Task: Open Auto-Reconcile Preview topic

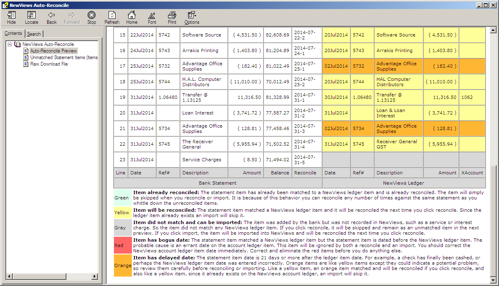Action: point(53,51)
